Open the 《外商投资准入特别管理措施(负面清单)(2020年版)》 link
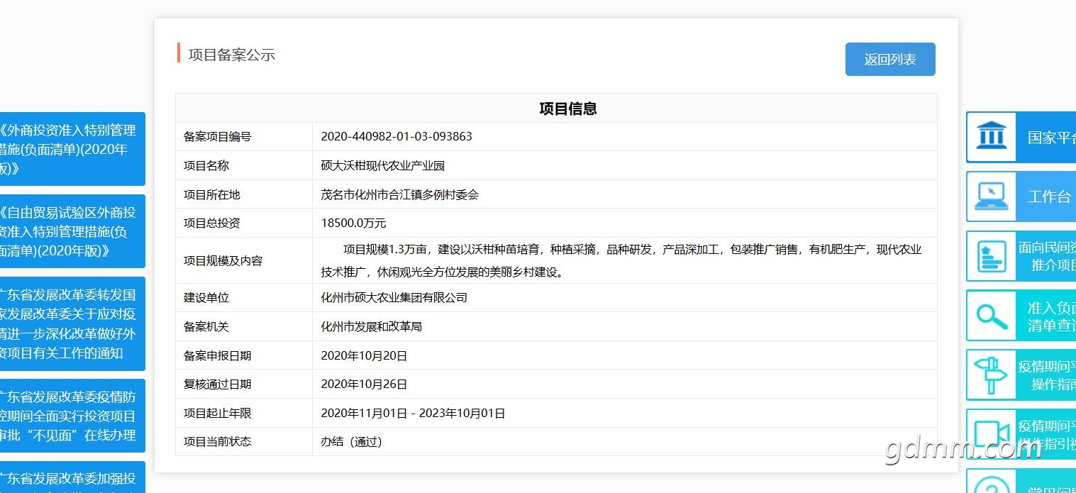Screen dimensions: 1076x493 72,149
